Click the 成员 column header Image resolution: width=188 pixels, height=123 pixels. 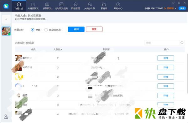pos(33,49)
